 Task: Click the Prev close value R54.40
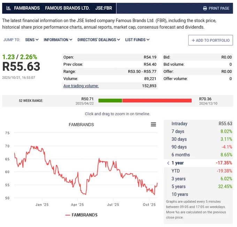pyautogui.click(x=150, y=64)
